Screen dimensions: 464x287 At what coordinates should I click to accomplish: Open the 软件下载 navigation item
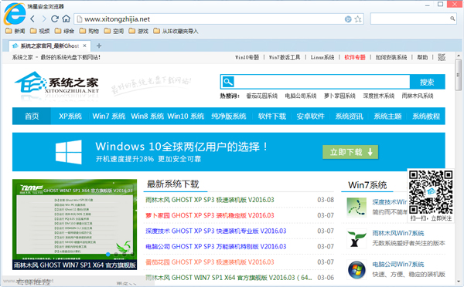pos(272,116)
